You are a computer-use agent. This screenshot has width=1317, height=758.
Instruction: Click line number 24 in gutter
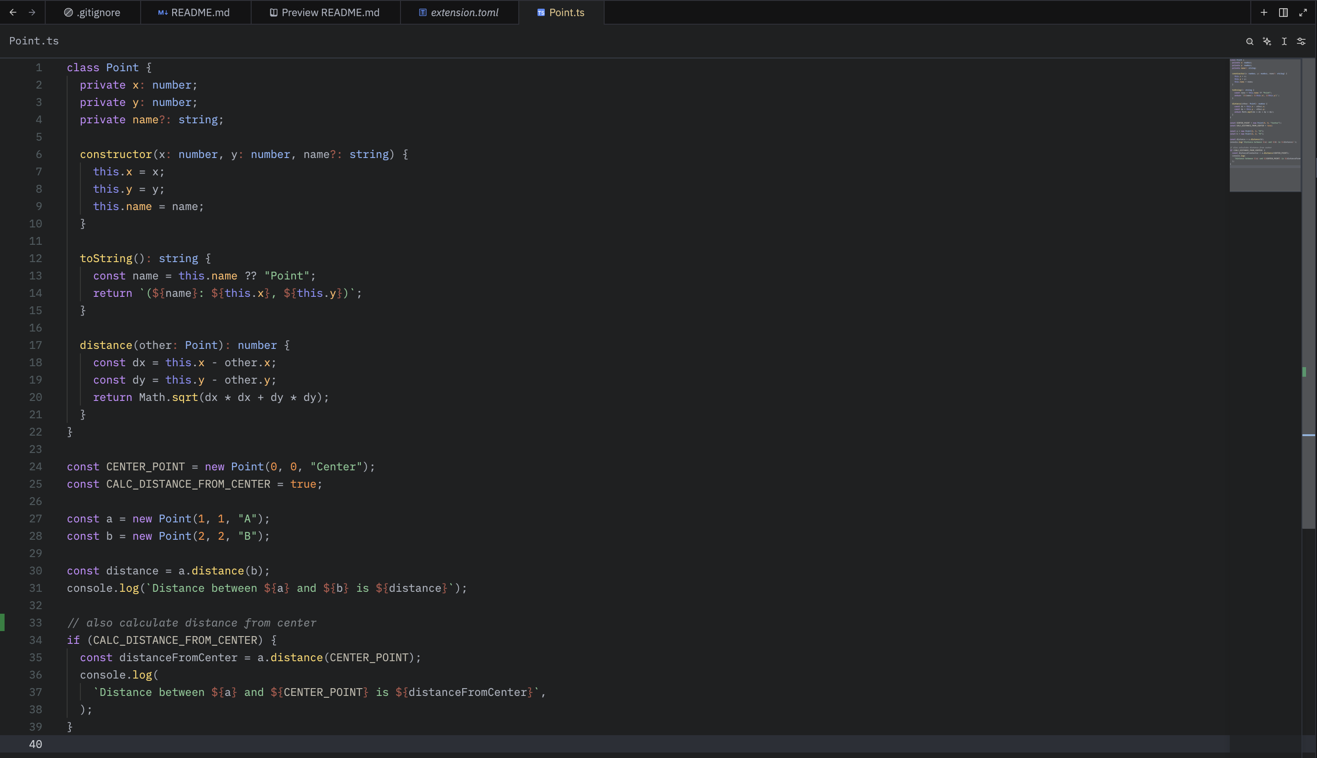click(x=36, y=467)
